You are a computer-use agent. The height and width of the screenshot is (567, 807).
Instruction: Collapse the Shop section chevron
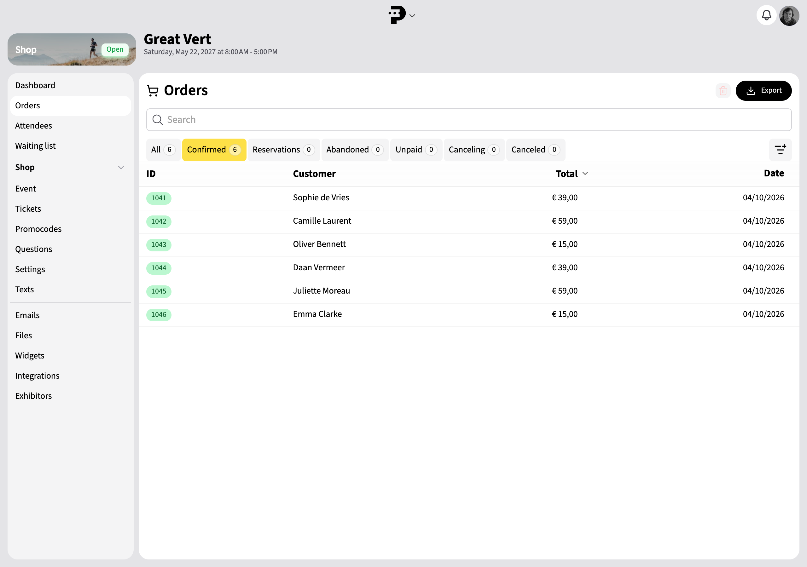coord(121,168)
